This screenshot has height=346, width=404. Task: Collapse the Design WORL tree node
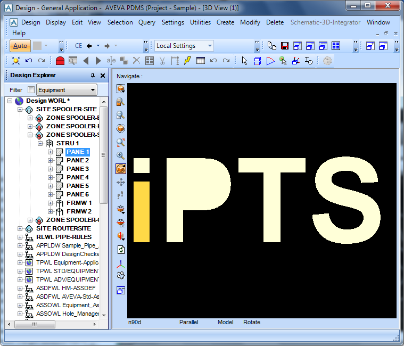click(x=10, y=101)
